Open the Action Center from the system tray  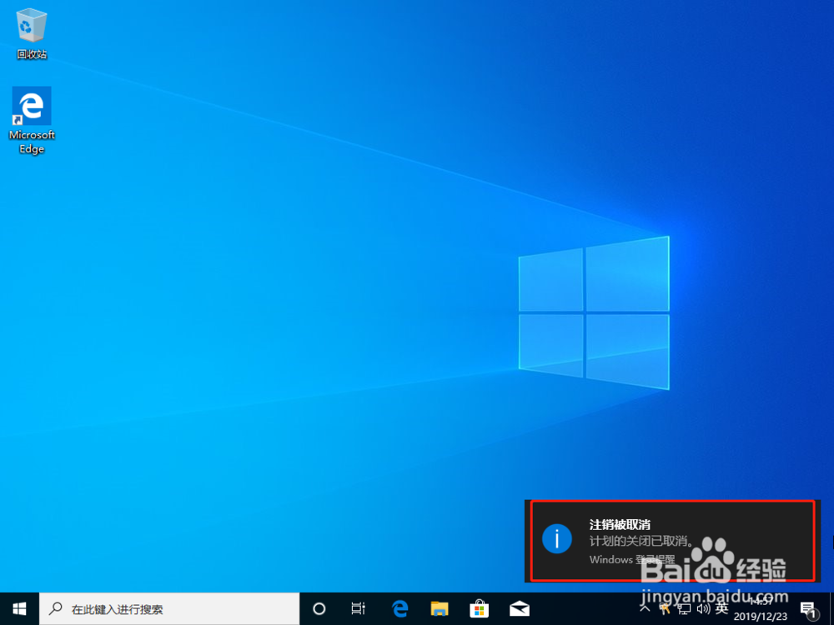tap(807, 608)
